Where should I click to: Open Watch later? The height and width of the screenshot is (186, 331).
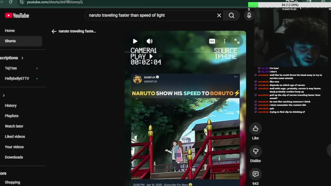pyautogui.click(x=14, y=126)
